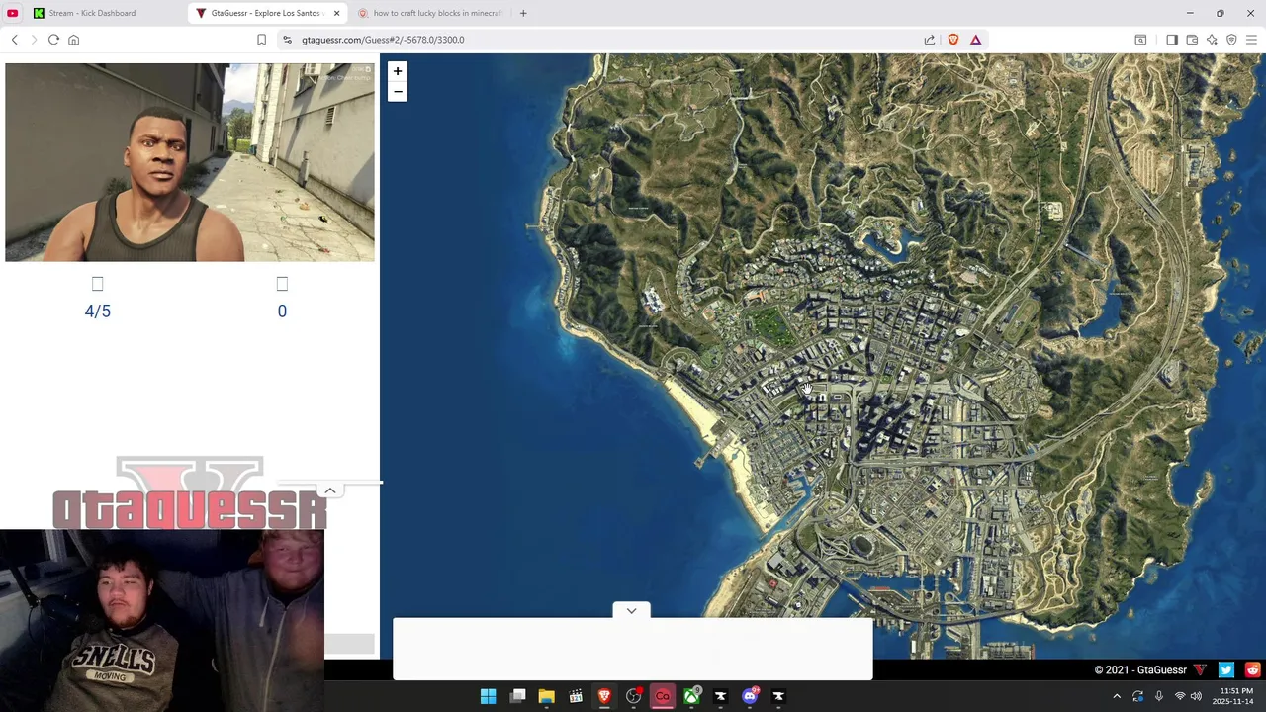This screenshot has width=1266, height=712.
Task: Open Task View on taskbar
Action: point(517,696)
